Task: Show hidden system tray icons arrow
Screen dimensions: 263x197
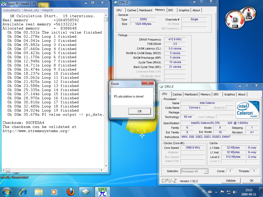Action: [x=217, y=192]
